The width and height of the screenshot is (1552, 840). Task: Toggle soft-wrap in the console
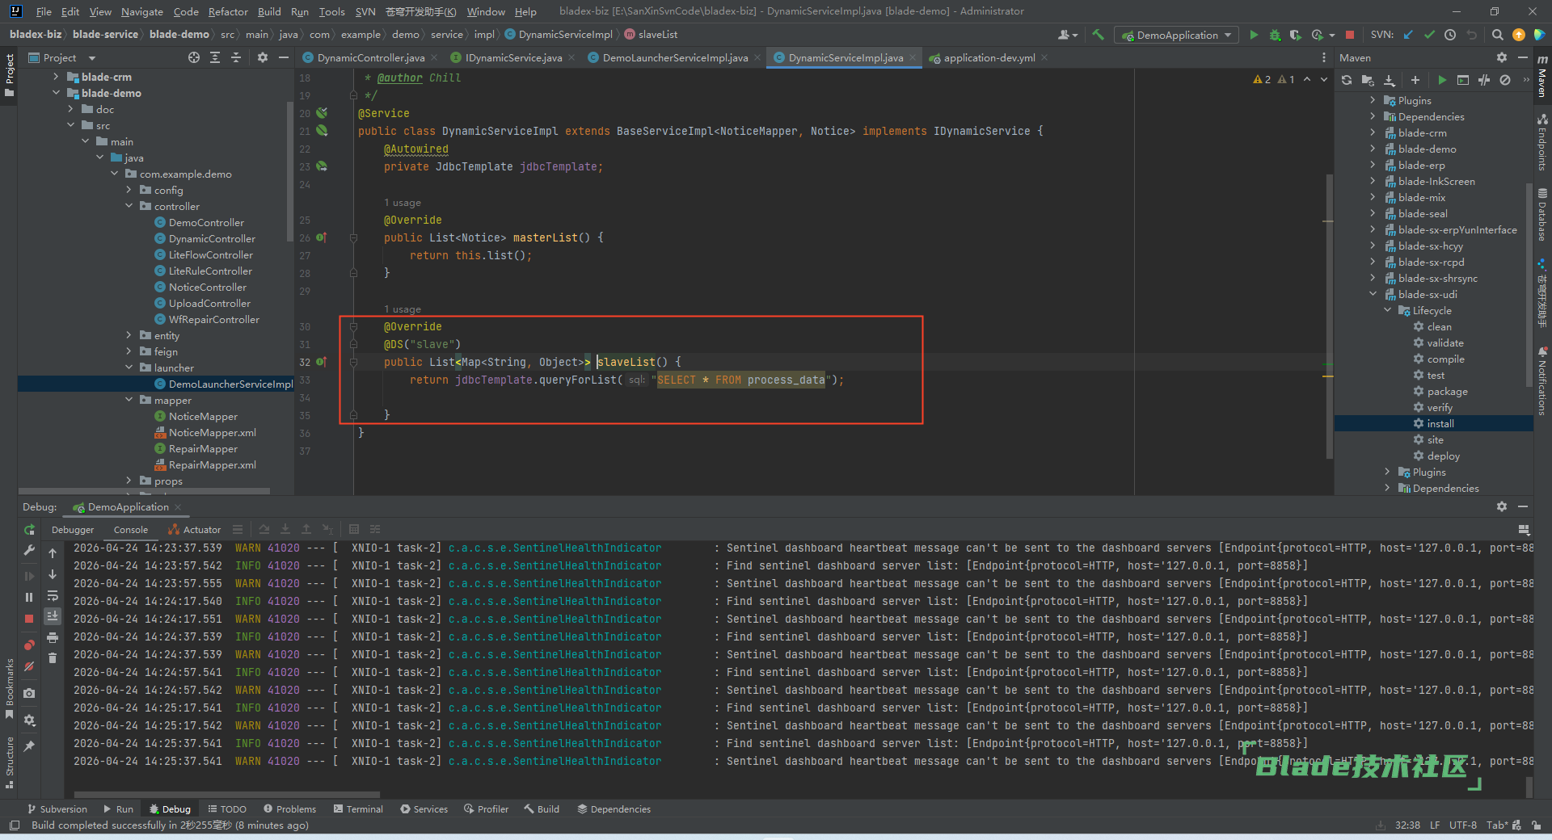point(53,596)
